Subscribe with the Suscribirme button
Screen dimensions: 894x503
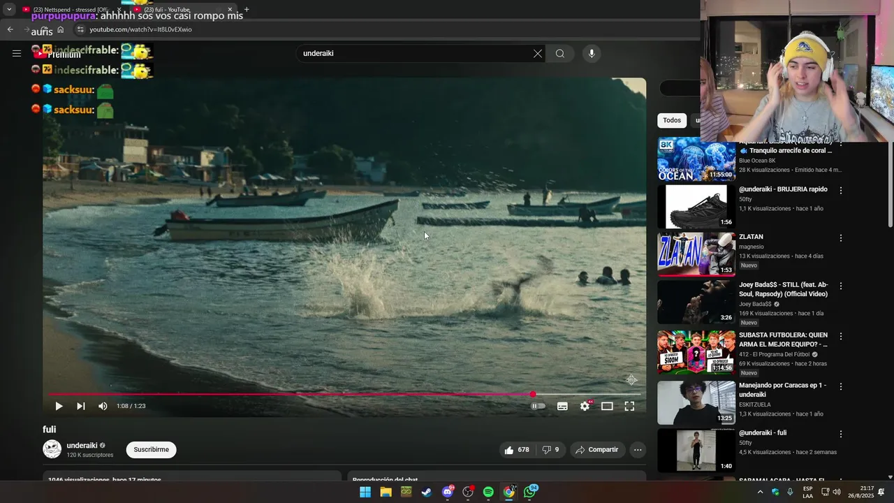[x=152, y=449]
